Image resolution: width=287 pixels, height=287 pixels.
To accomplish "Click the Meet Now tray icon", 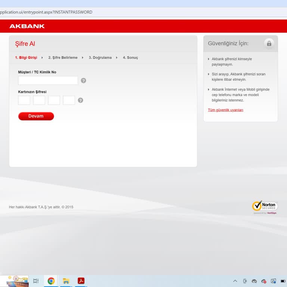I will 245,281.
